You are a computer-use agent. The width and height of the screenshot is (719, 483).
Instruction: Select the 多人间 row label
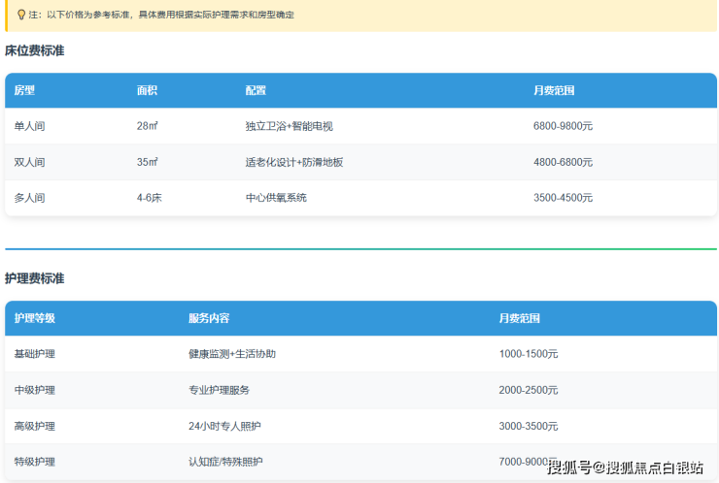click(29, 198)
